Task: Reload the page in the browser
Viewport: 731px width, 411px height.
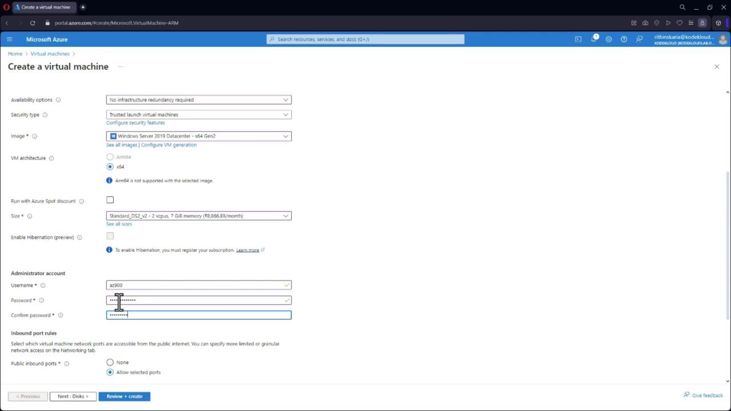Action: point(33,23)
